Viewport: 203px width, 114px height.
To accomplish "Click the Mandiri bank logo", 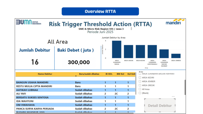I will tap(175, 22).
